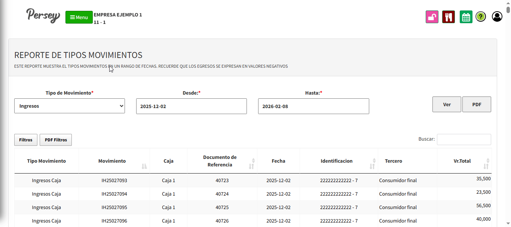
Task: Open the restaurant fork and knife icon
Action: 448,17
